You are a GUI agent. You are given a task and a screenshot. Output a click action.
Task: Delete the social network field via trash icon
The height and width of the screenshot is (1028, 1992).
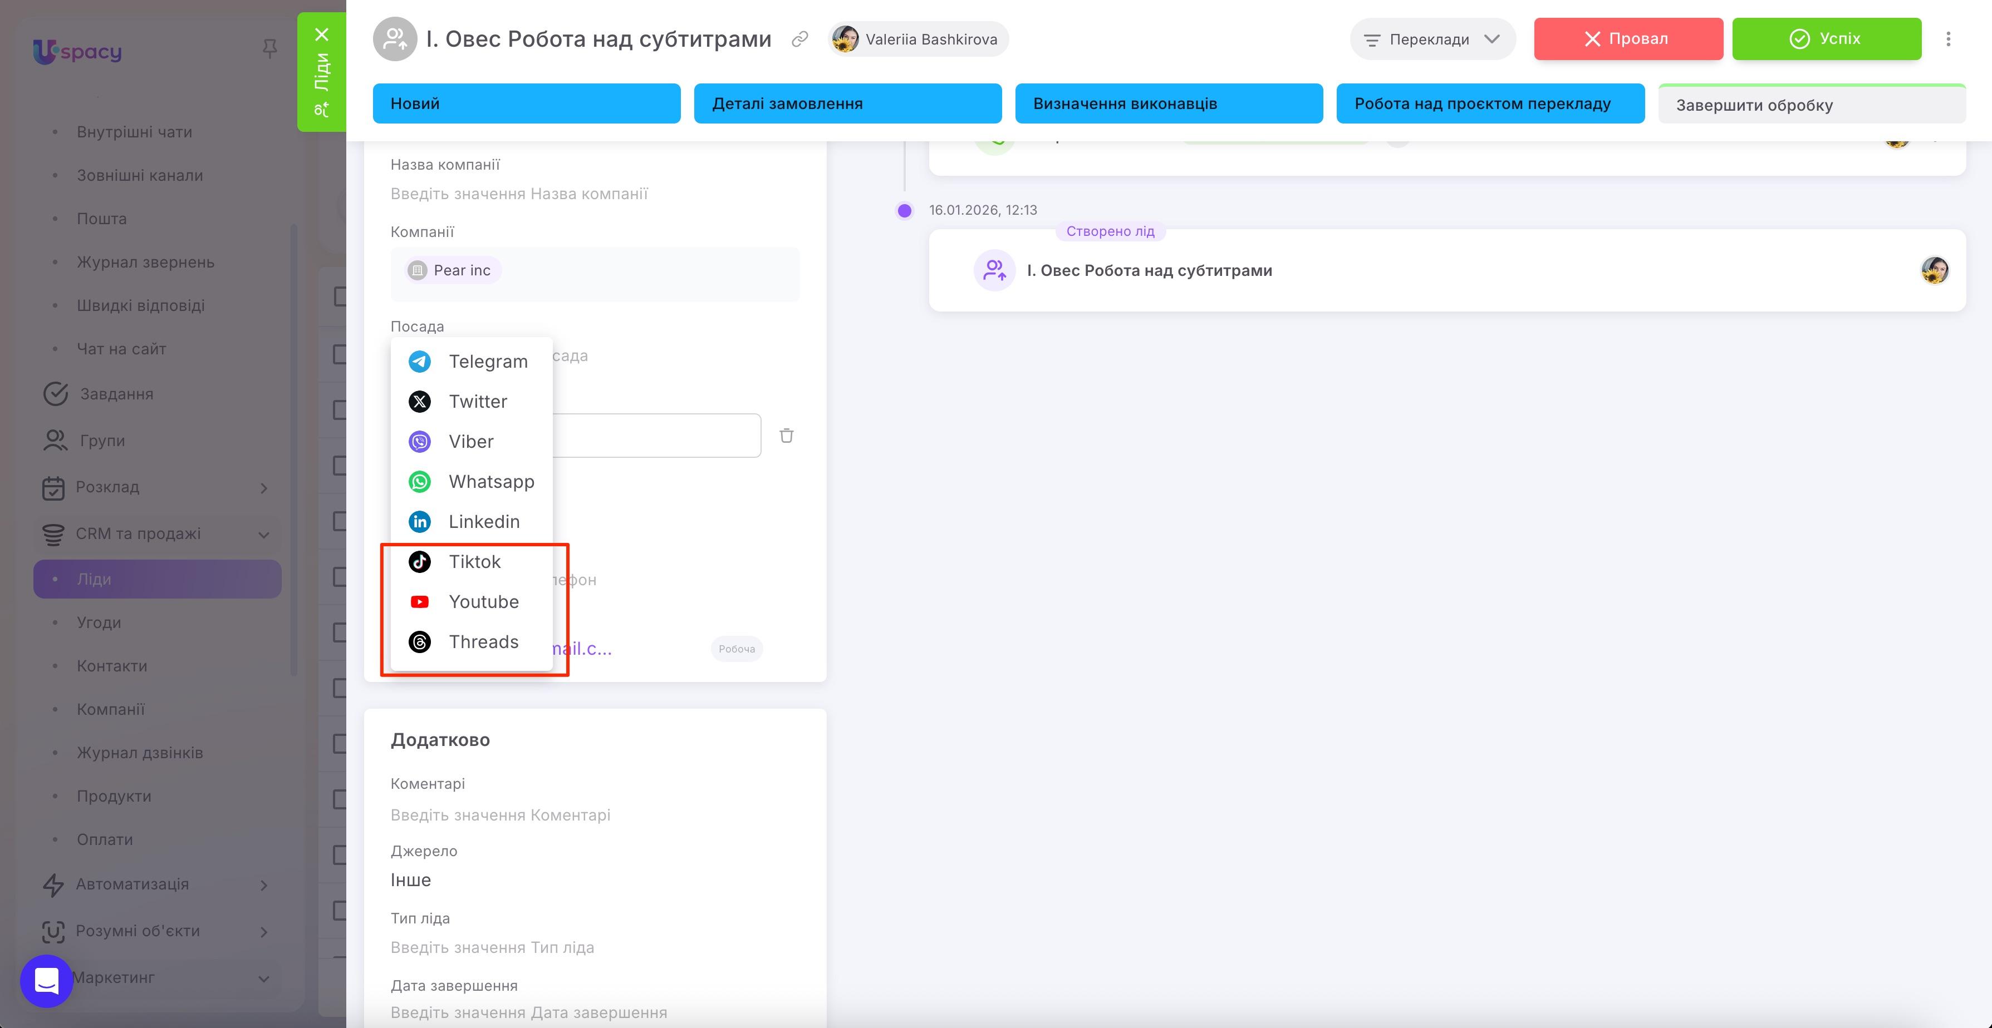(787, 435)
